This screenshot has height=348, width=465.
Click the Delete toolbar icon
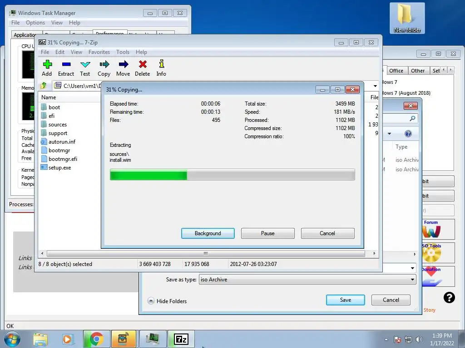point(142,68)
